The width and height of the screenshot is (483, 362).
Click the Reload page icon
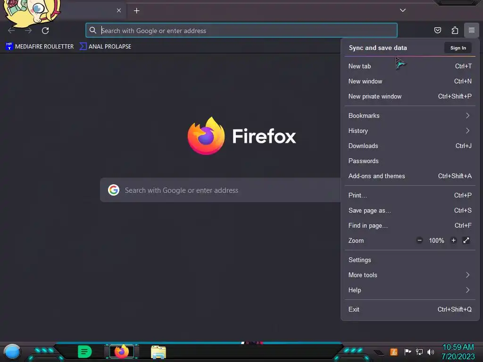coord(45,31)
